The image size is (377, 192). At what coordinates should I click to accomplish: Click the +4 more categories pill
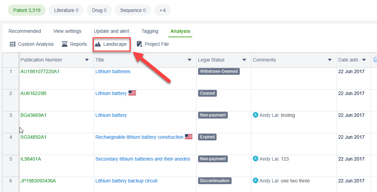point(162,10)
